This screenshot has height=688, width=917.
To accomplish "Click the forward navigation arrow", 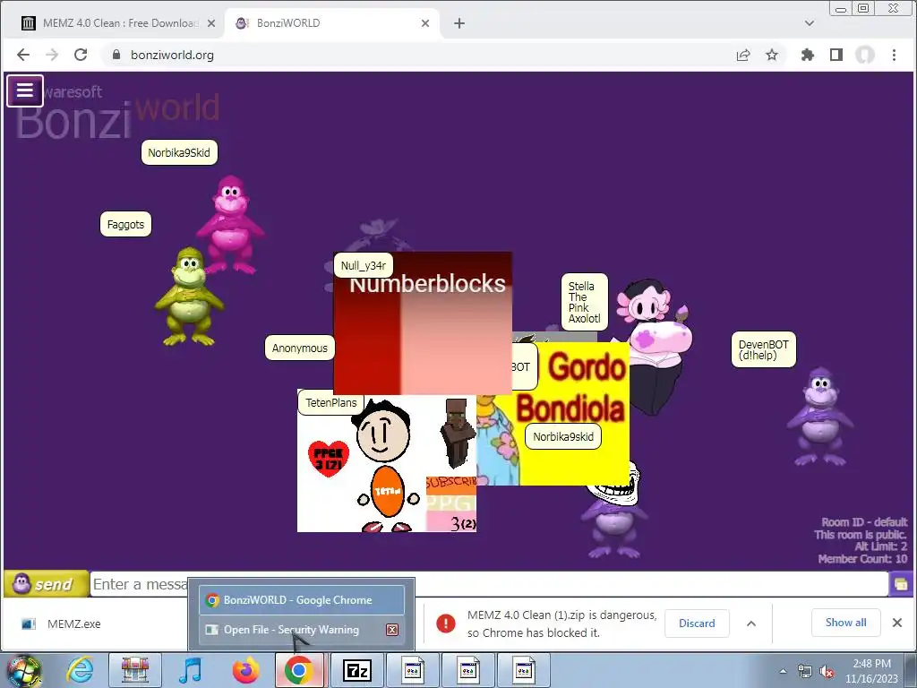I will [x=52, y=55].
